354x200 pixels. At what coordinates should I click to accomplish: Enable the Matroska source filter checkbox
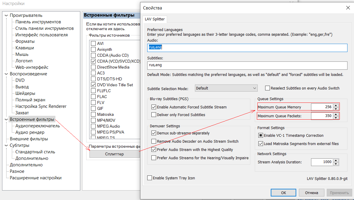point(93,114)
